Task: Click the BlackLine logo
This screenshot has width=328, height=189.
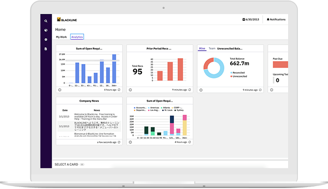Action: pyautogui.click(x=67, y=19)
